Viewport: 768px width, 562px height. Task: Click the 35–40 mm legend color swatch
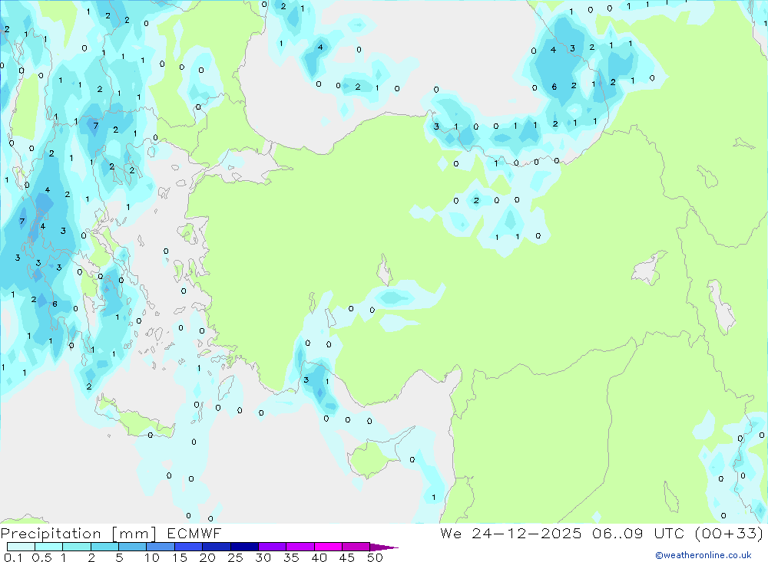point(300,547)
